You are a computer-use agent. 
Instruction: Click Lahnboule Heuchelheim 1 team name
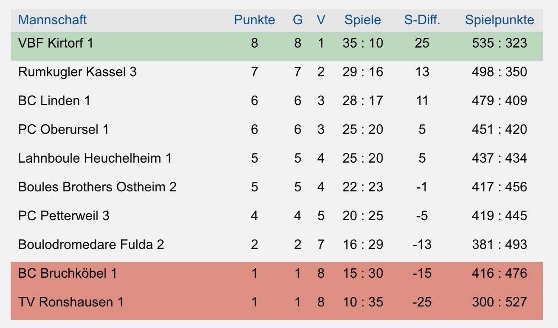95,158
